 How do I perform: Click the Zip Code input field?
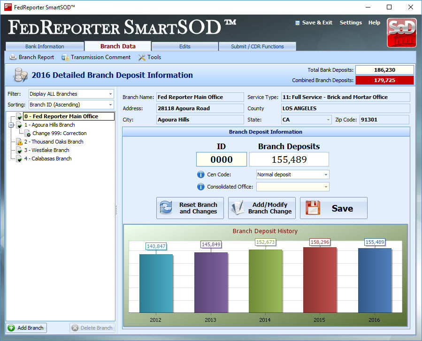(384, 120)
